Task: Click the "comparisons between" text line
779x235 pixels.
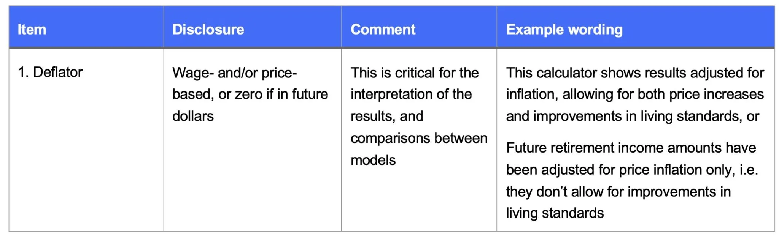Action: click(419, 138)
